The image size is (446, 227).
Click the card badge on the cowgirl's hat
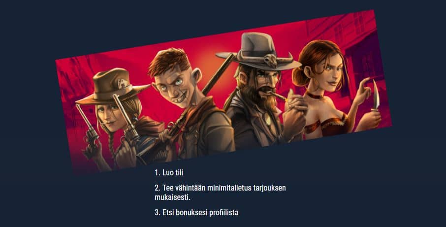point(123,83)
